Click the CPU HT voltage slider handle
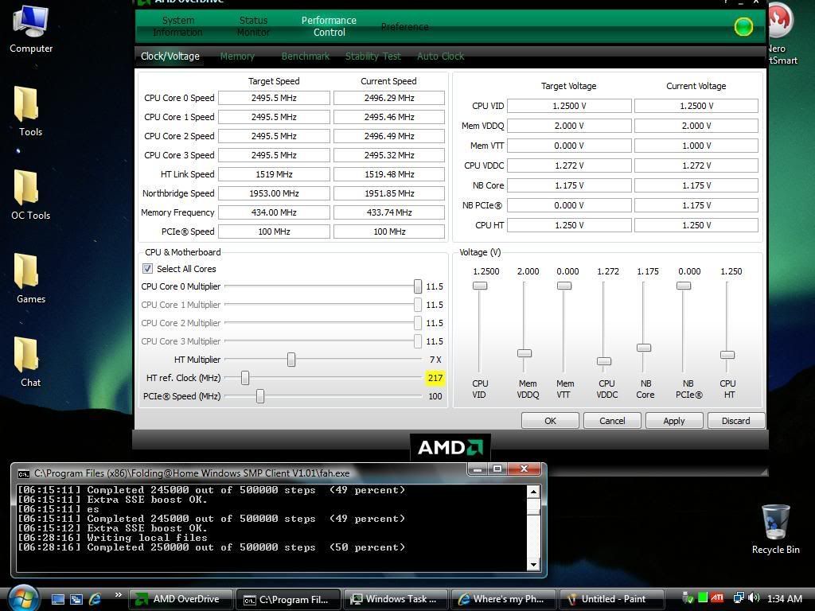 point(727,355)
